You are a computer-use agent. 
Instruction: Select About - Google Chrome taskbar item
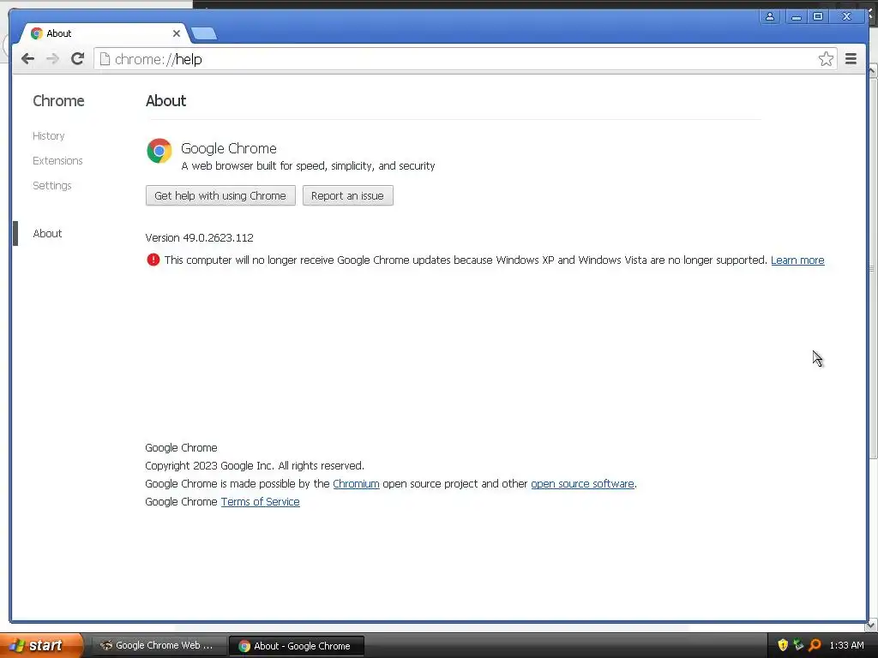click(x=297, y=646)
